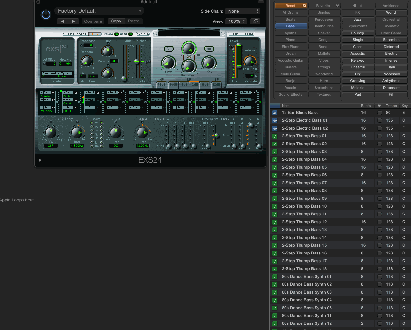Toggle the EXS24 plugin power button
The width and height of the screenshot is (411, 330).
(x=46, y=15)
